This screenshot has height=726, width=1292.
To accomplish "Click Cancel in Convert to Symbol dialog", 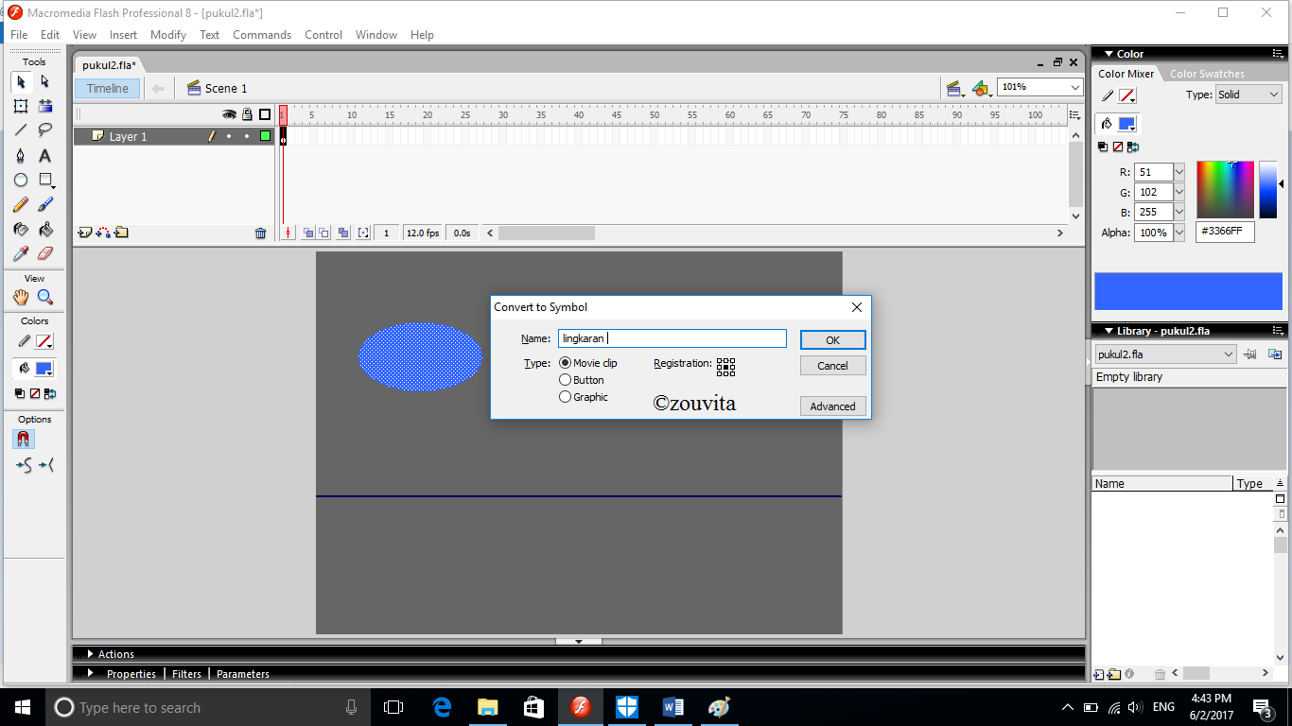I will pyautogui.click(x=832, y=366).
